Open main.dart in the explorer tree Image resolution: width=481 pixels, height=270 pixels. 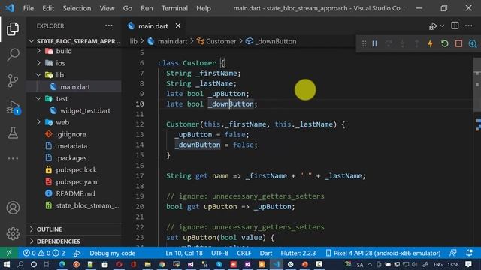click(74, 87)
